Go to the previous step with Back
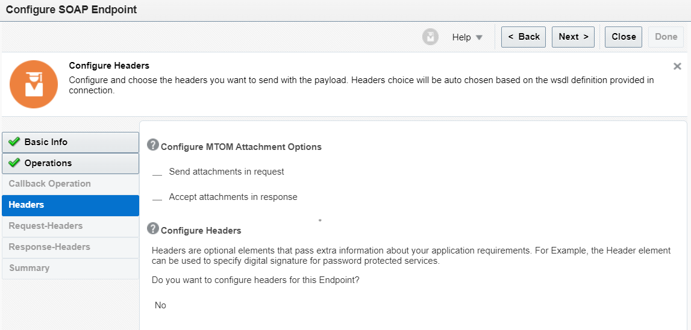The height and width of the screenshot is (330, 691). [524, 37]
